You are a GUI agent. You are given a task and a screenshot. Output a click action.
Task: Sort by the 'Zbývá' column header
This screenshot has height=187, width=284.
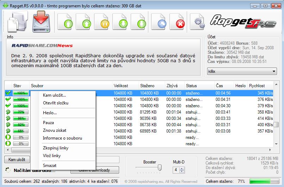point(175,86)
